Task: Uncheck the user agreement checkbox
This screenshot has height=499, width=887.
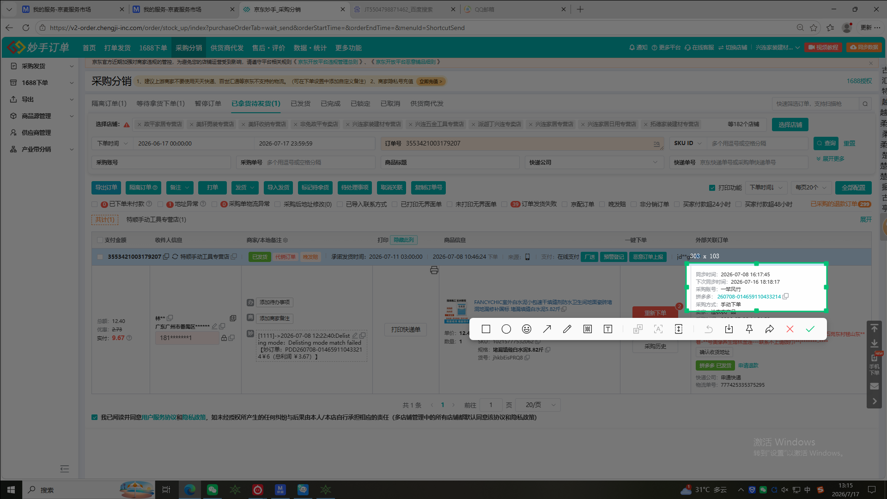Action: click(95, 417)
